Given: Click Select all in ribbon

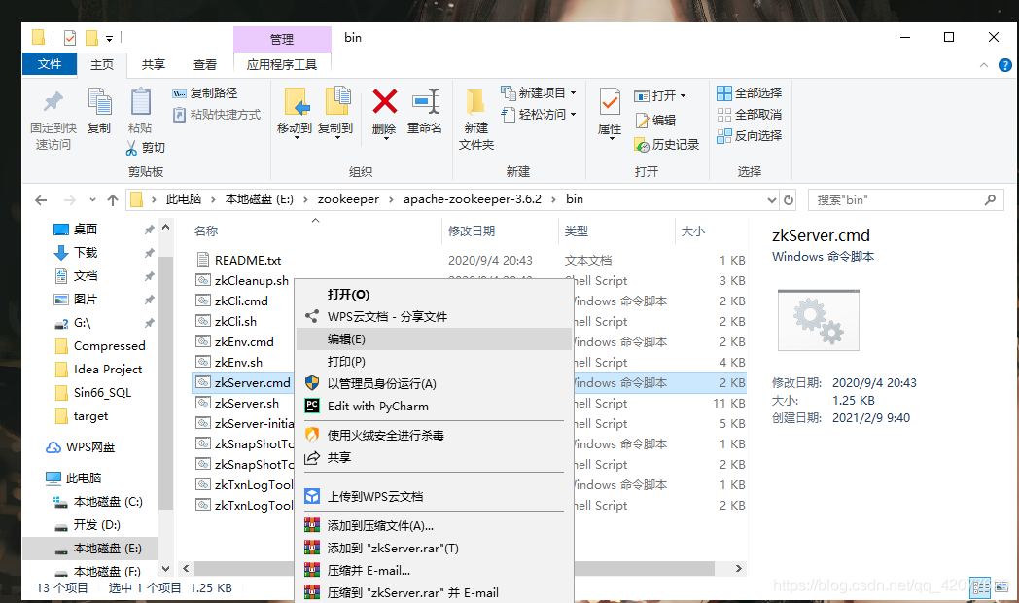Looking at the screenshot, I should (x=750, y=93).
